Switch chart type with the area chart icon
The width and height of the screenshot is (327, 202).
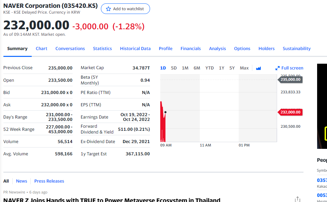(258, 68)
